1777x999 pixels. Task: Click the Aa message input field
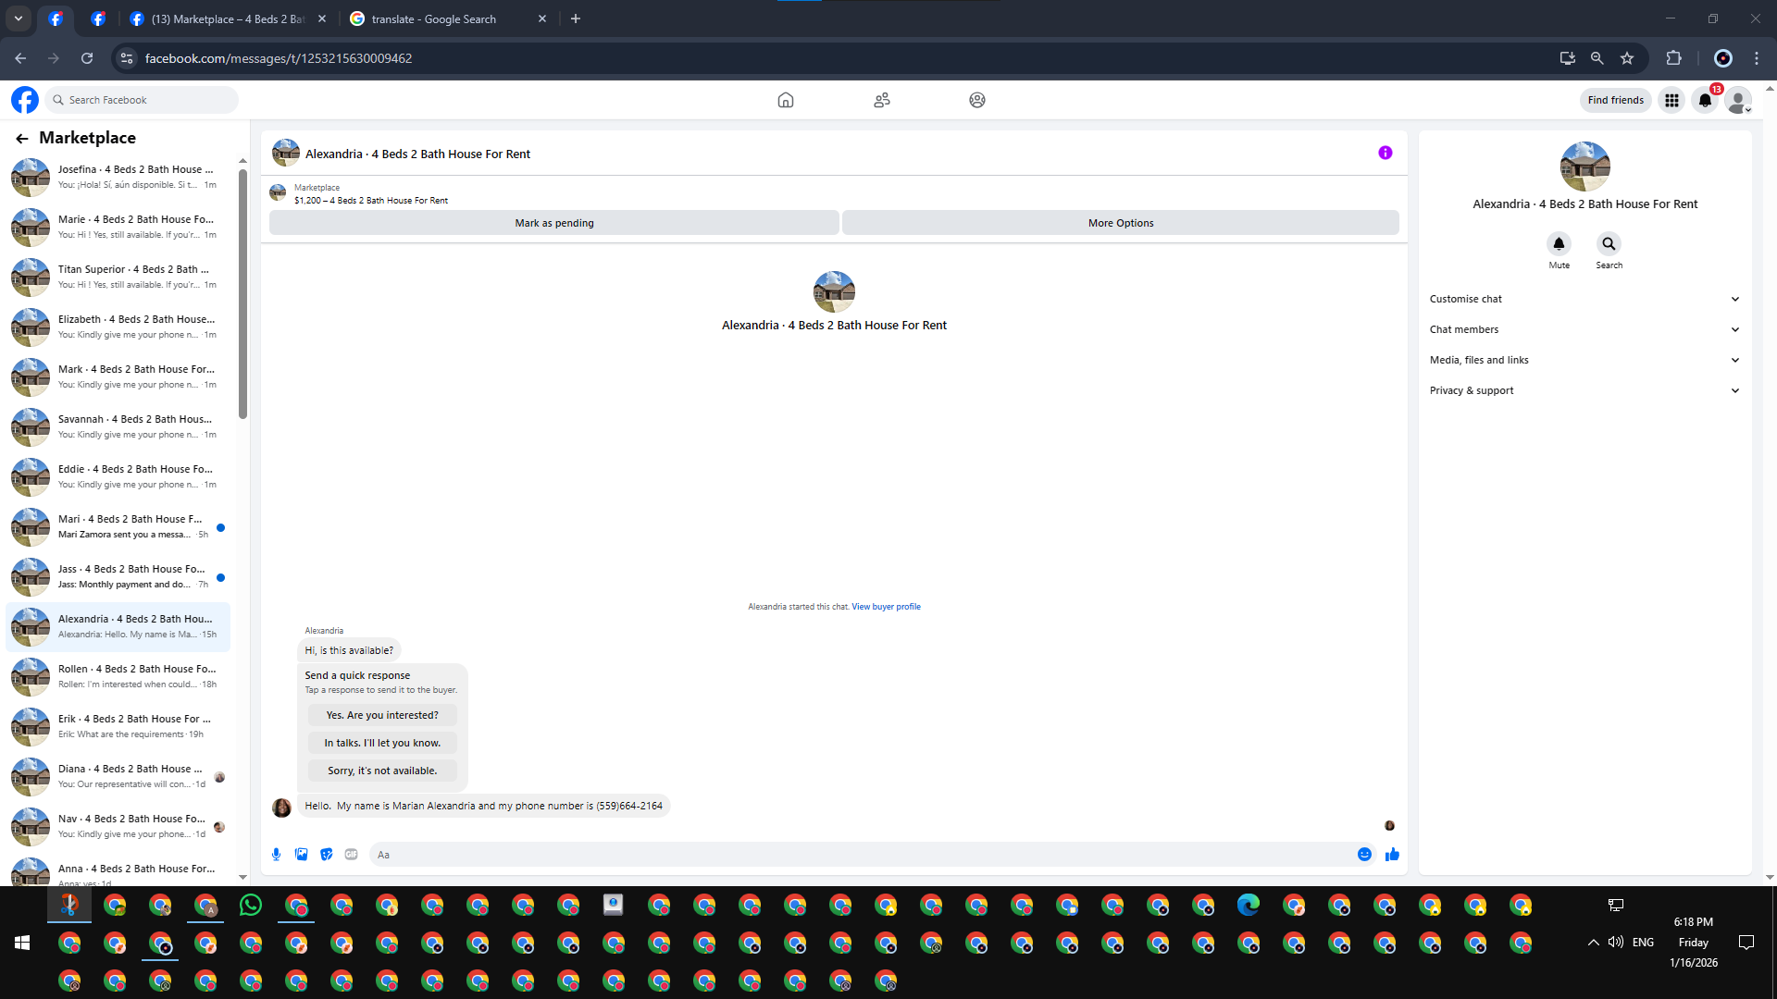click(x=861, y=855)
